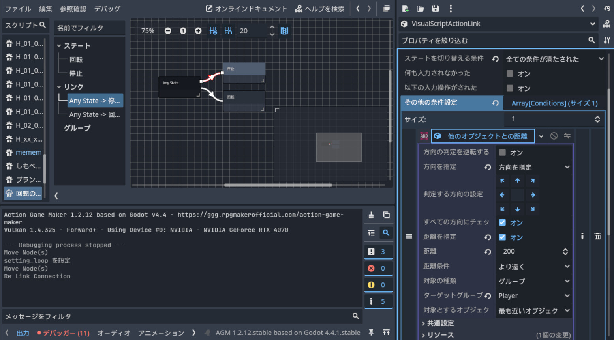Toggle the graph minimap icon
The width and height of the screenshot is (614, 340).
(x=284, y=31)
